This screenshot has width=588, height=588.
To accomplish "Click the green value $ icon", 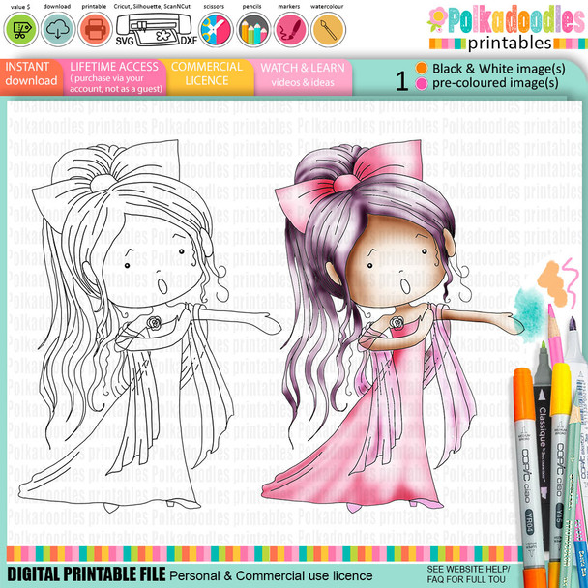I will pos(18,30).
